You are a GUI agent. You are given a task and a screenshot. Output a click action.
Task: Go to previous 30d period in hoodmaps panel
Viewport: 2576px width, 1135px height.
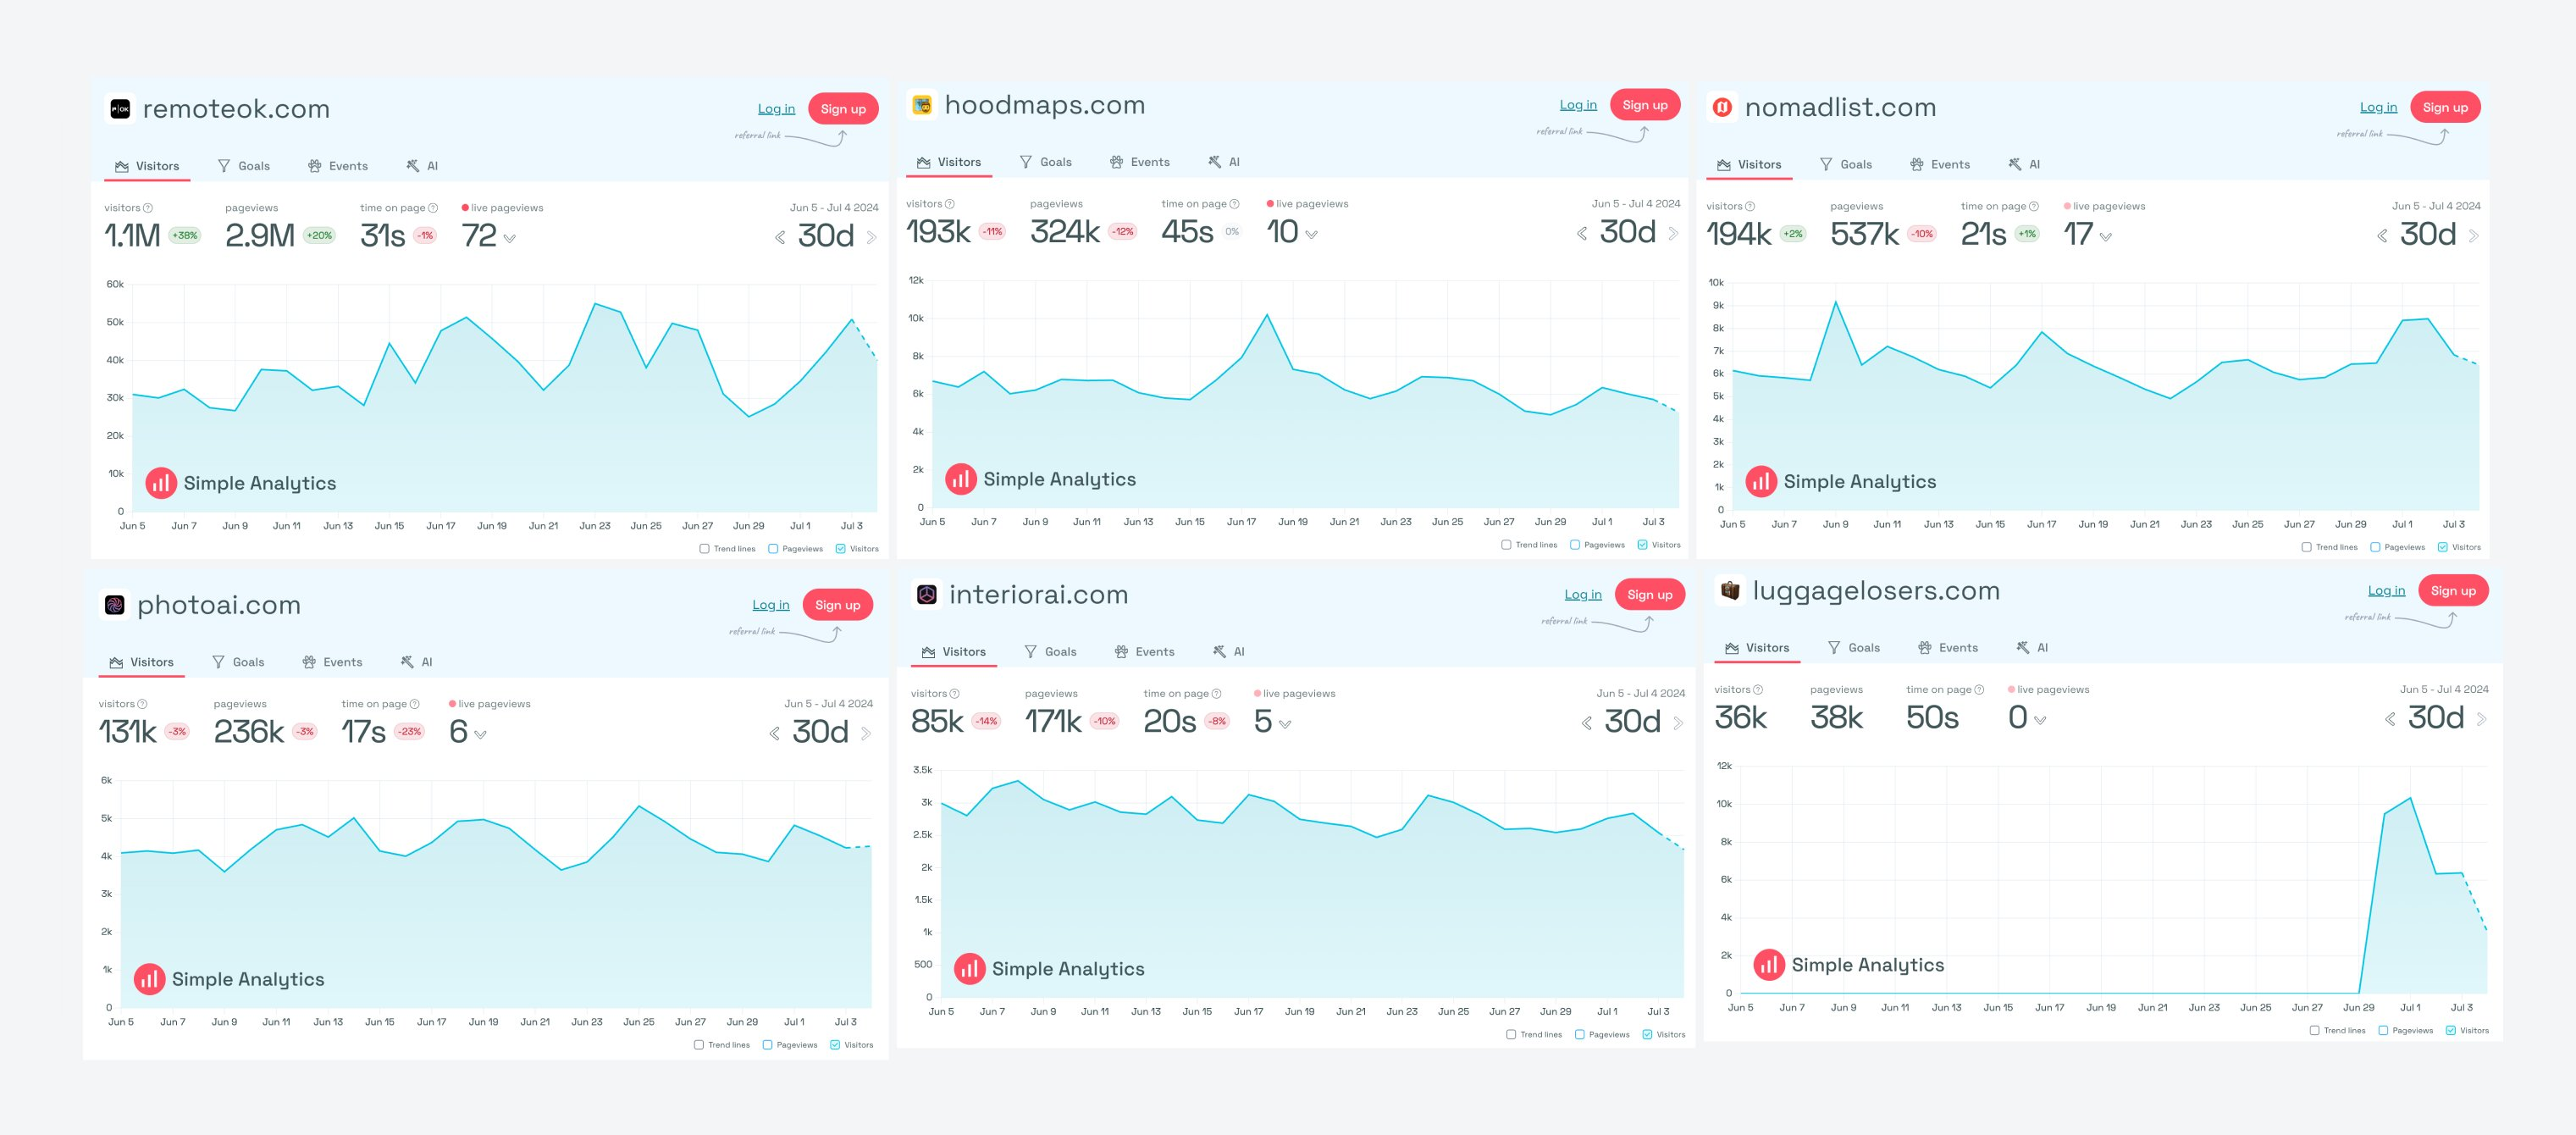(1582, 234)
